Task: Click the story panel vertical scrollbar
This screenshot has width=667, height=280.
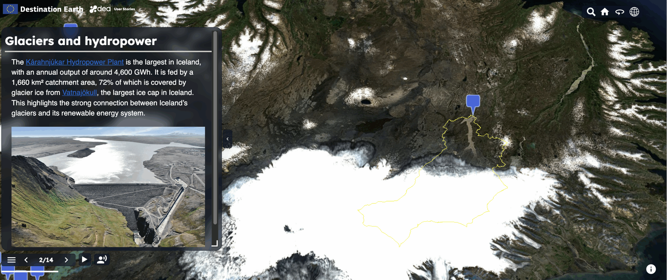Action: click(x=215, y=128)
